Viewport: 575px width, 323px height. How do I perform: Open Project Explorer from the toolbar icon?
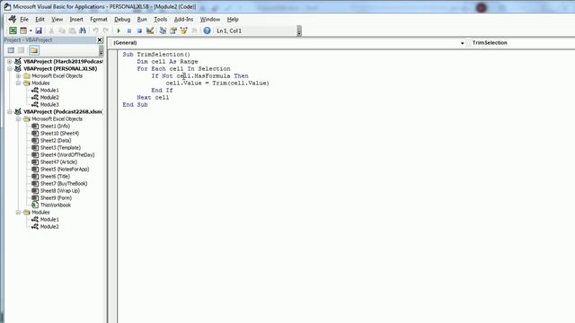163,31
